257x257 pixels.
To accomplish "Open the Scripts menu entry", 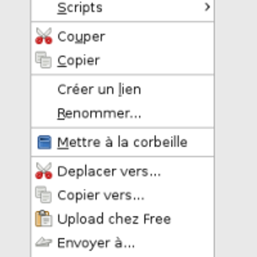I will 123,8.
